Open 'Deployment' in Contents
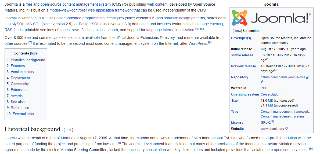Screen dimensions: 320x154 (x=20, y=78)
